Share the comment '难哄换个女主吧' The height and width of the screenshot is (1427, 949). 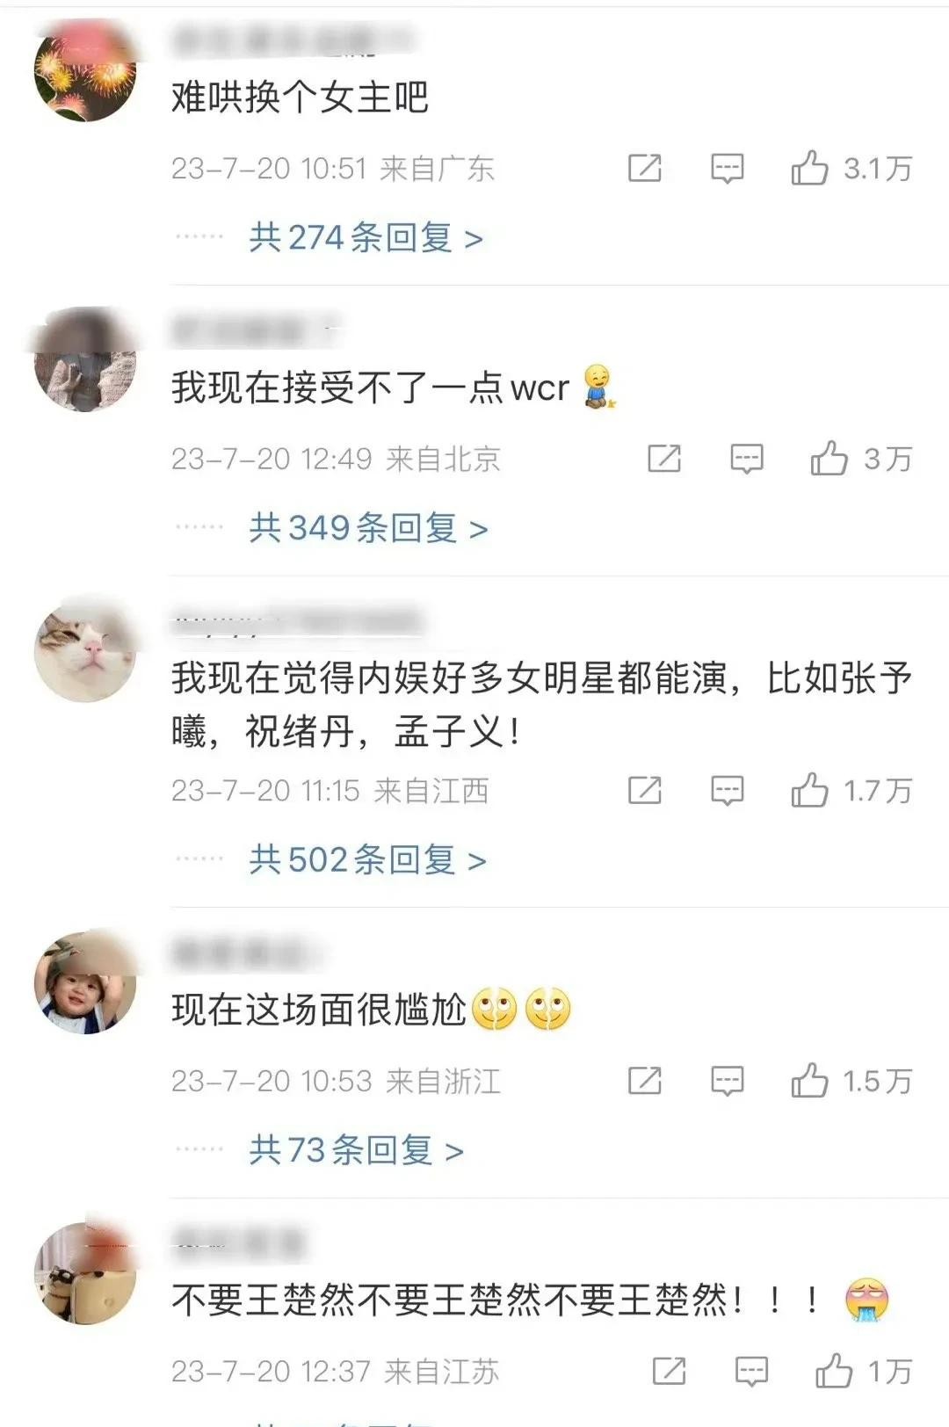pos(645,167)
